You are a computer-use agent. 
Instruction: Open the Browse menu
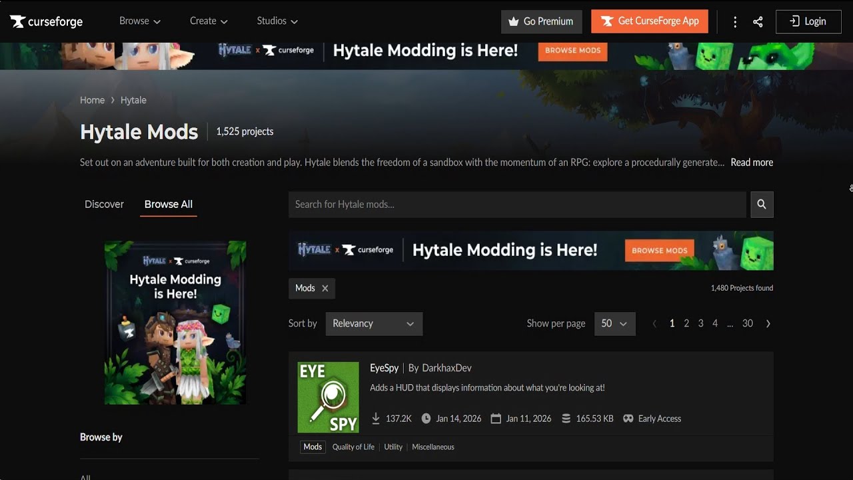140,21
